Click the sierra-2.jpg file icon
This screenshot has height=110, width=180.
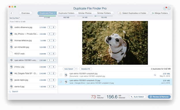coord(11,87)
